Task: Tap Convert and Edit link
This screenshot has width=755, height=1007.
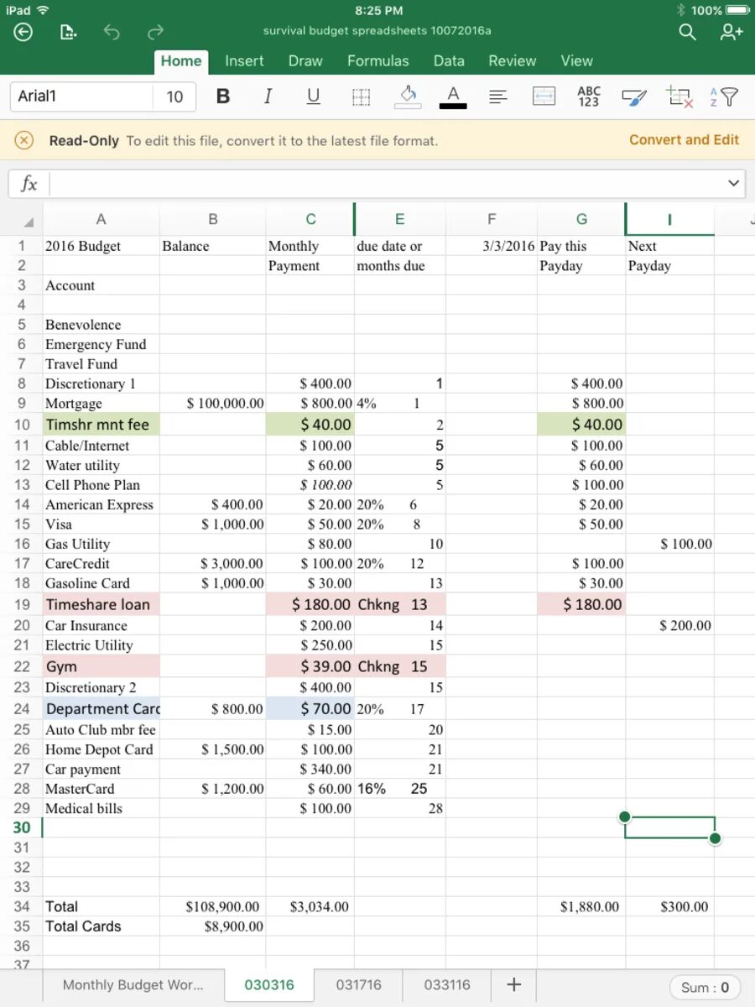Action: (684, 140)
